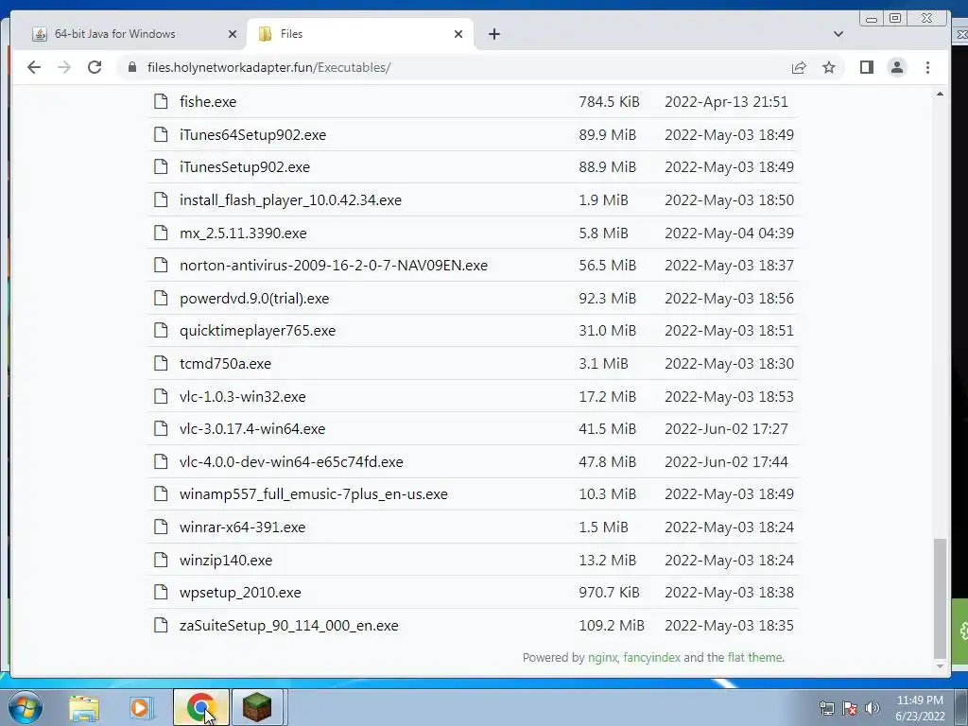Open the Action Center flag tray icon
Screen dimensions: 968x726
[850, 708]
